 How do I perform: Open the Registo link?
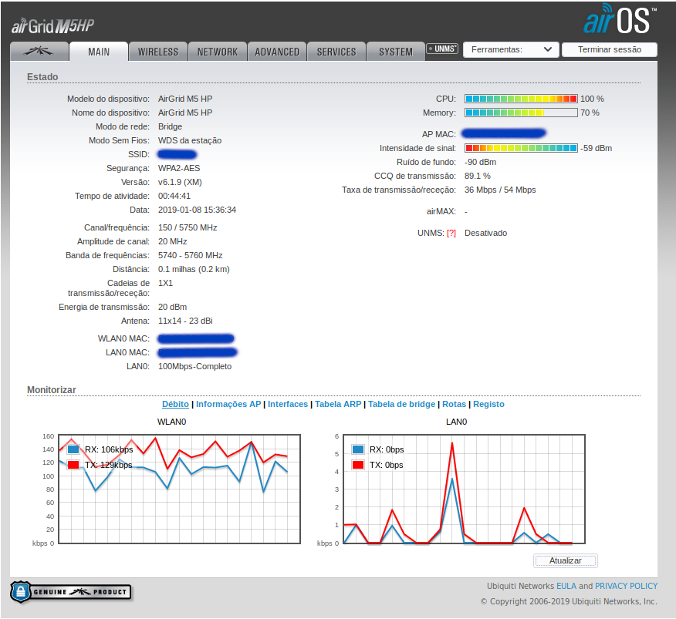[488, 404]
